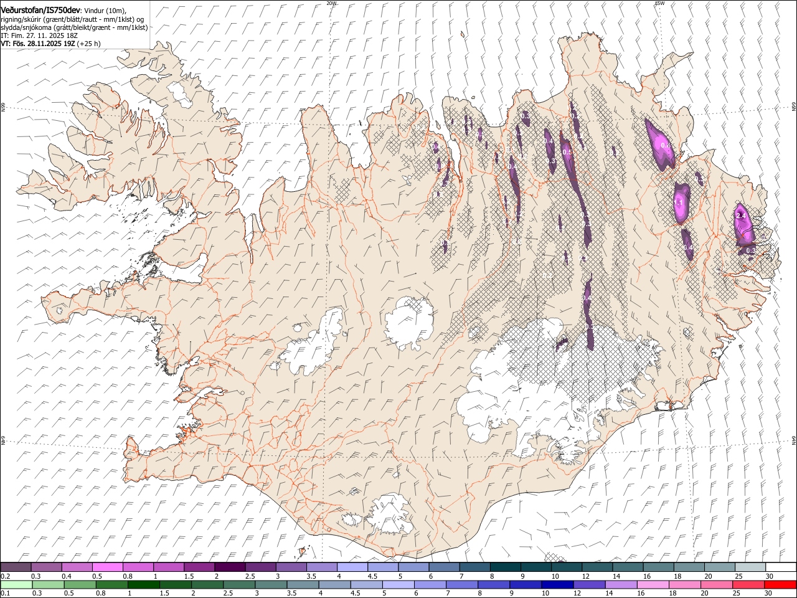Click the 'slydda/snjókoma' legend description line

point(74,27)
